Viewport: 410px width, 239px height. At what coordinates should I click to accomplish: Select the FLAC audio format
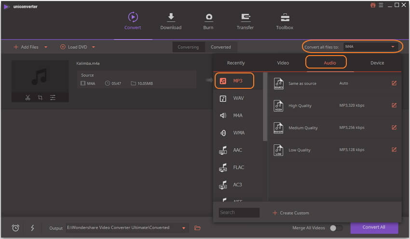(238, 168)
